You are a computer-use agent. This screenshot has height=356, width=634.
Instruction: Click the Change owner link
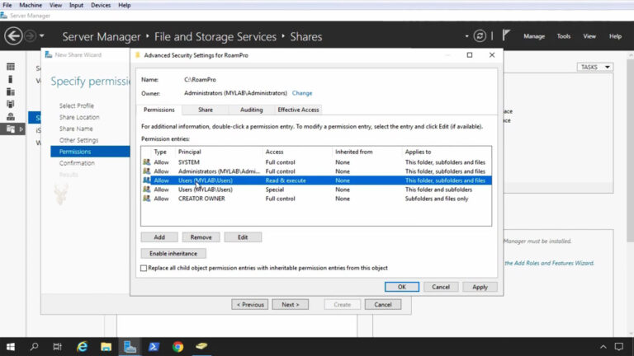(302, 93)
